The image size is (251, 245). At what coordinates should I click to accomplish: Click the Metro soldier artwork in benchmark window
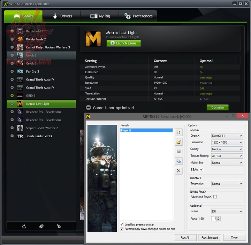tap(102, 178)
